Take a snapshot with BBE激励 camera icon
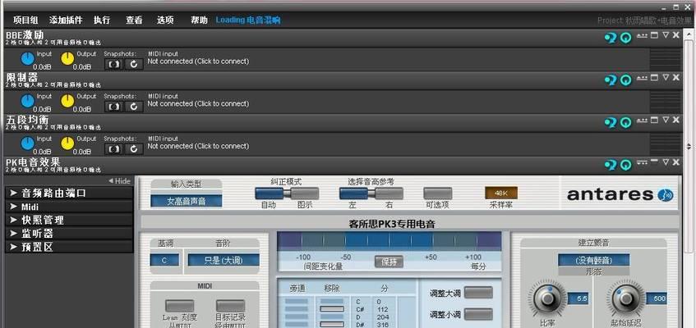 114,64
